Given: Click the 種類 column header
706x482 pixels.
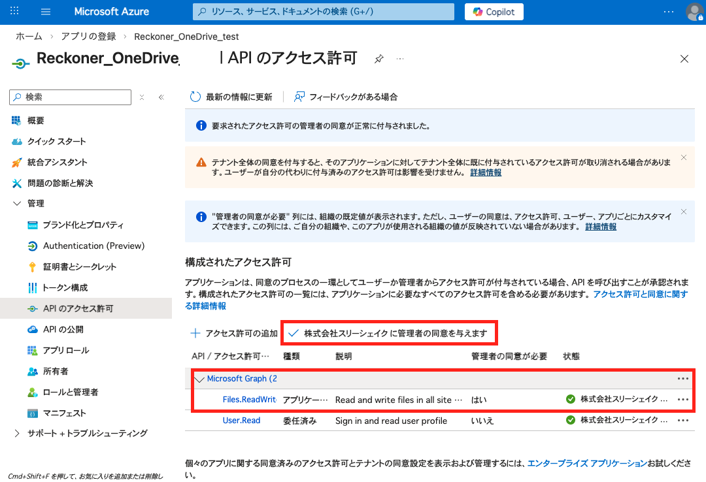Looking at the screenshot, I should coord(292,357).
